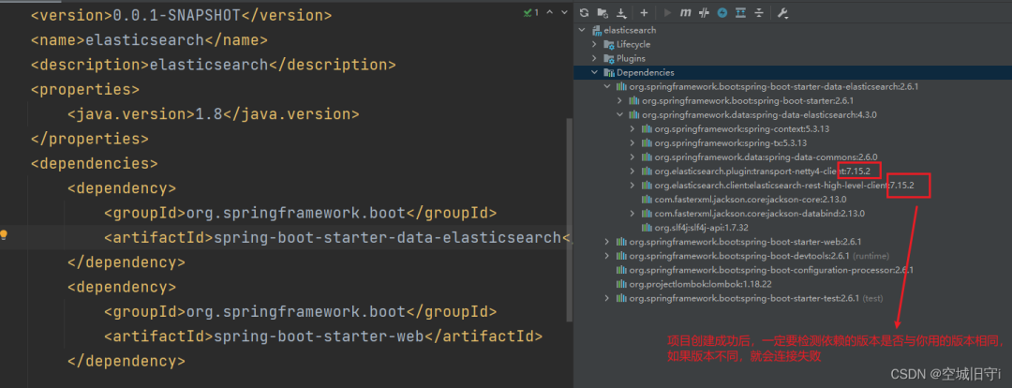Click the elasticsearch Maven project icon
Image resolution: width=1012 pixels, height=388 pixels.
pos(597,30)
